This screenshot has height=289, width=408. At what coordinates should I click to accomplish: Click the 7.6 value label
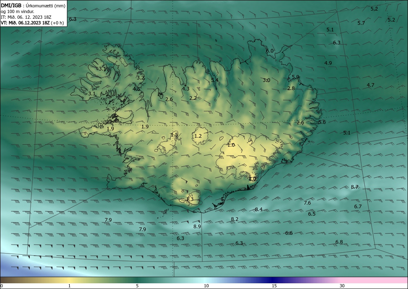307,203
